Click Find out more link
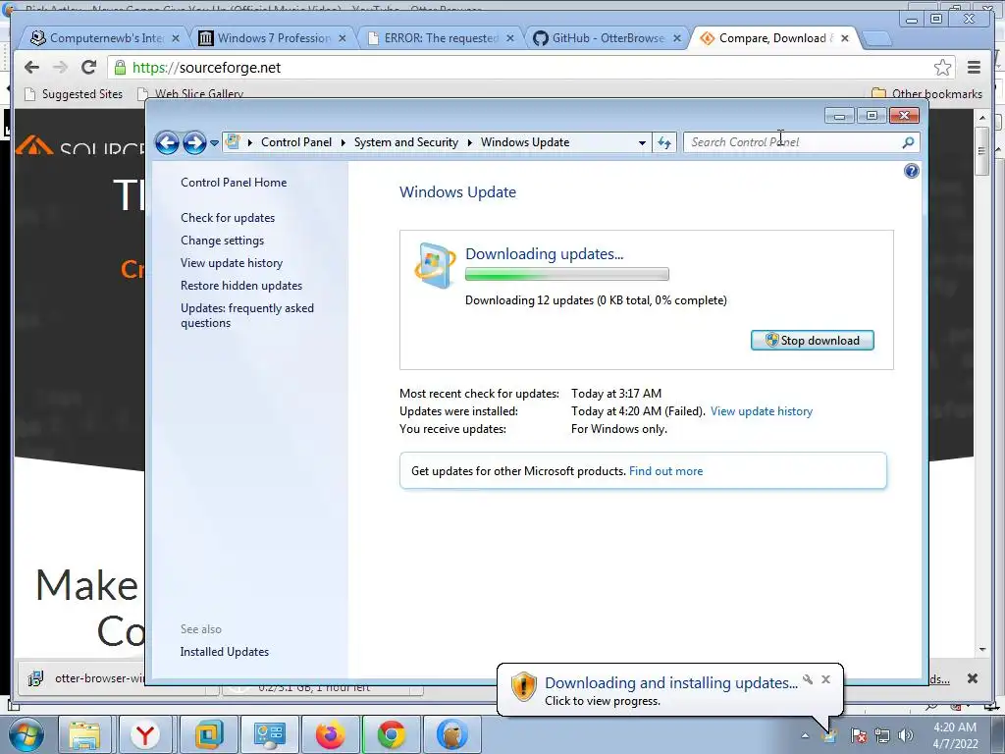Screen dimensions: 1005x754 pos(665,471)
